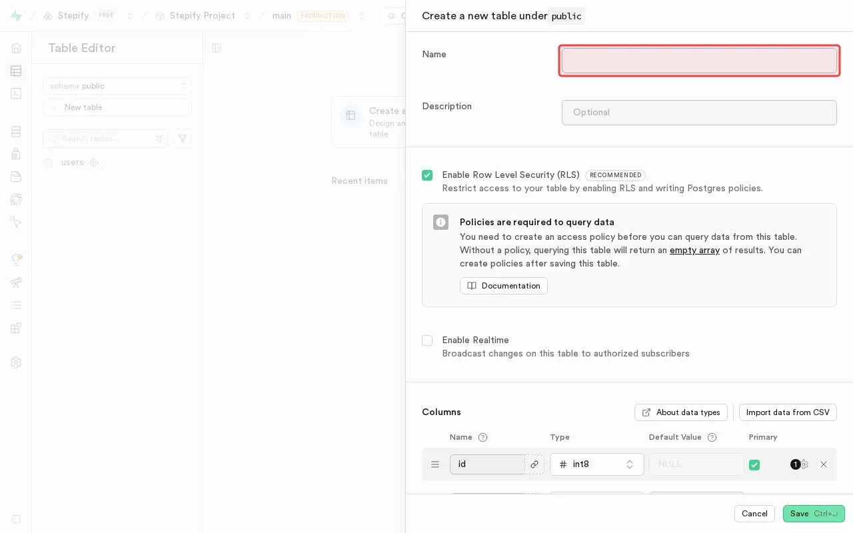Open the Edge Functions sidebar icon
Image resolution: width=853 pixels, height=533 pixels.
[16, 199]
